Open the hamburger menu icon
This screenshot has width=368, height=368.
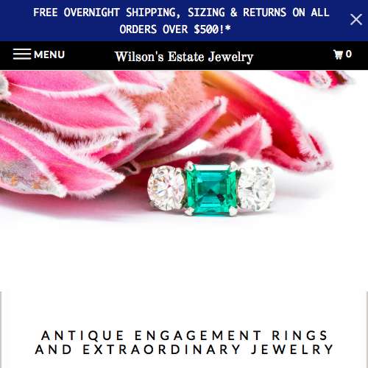pyautogui.click(x=22, y=54)
